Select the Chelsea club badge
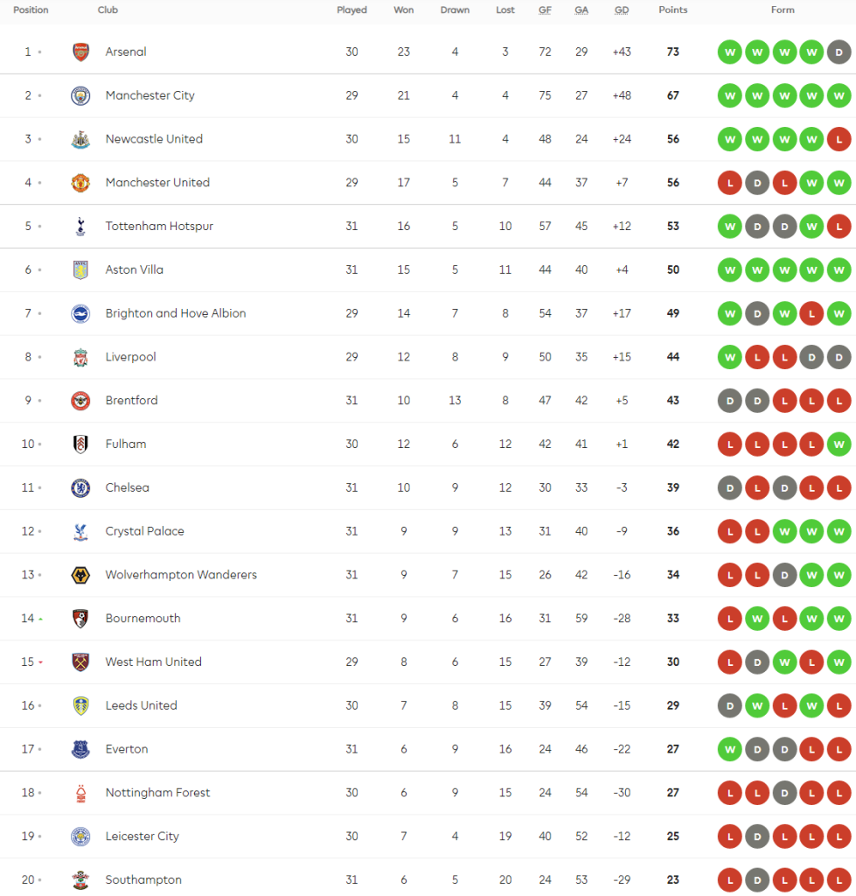This screenshot has height=896, width=856. [x=80, y=487]
